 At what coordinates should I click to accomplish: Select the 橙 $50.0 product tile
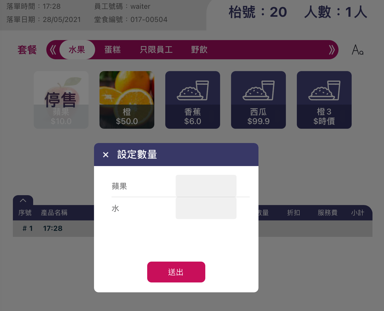point(127,100)
